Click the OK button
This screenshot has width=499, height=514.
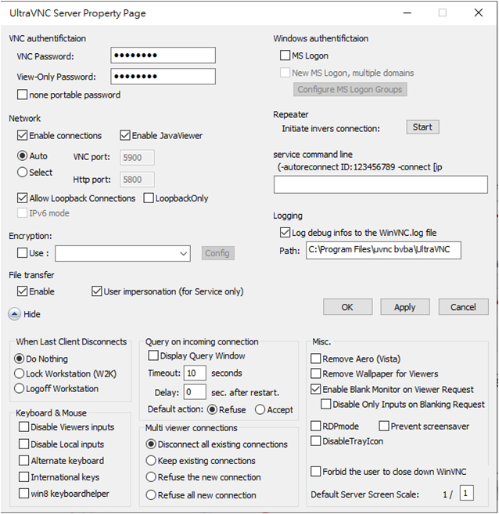tap(348, 307)
